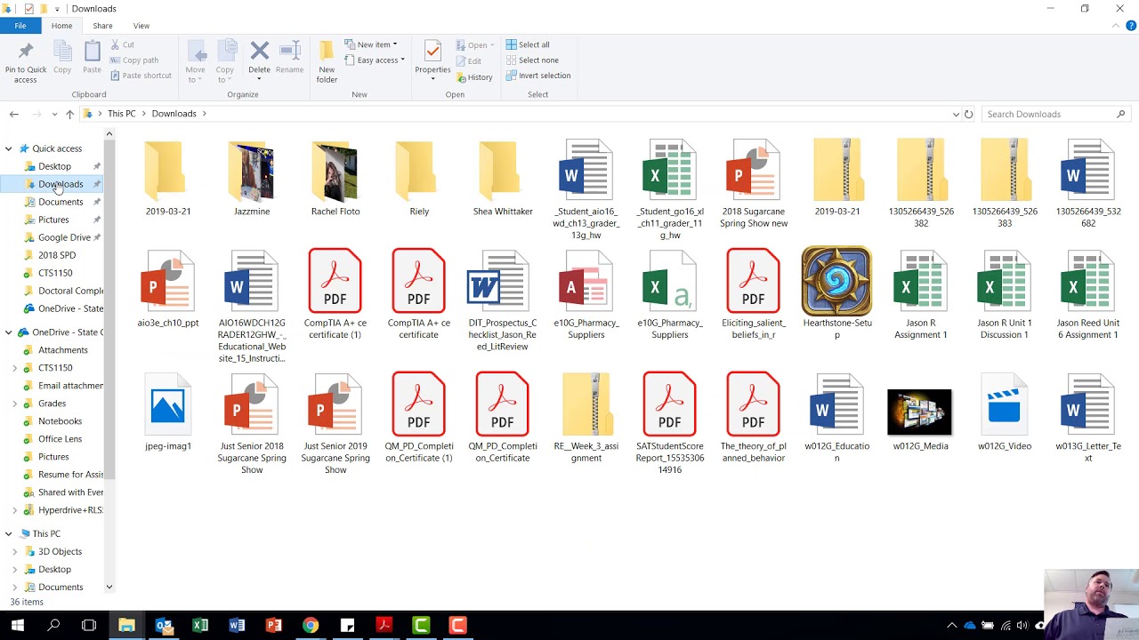Viewport: 1139px width, 640px height.
Task: Click the Paste ribbon icon
Action: pos(92,58)
